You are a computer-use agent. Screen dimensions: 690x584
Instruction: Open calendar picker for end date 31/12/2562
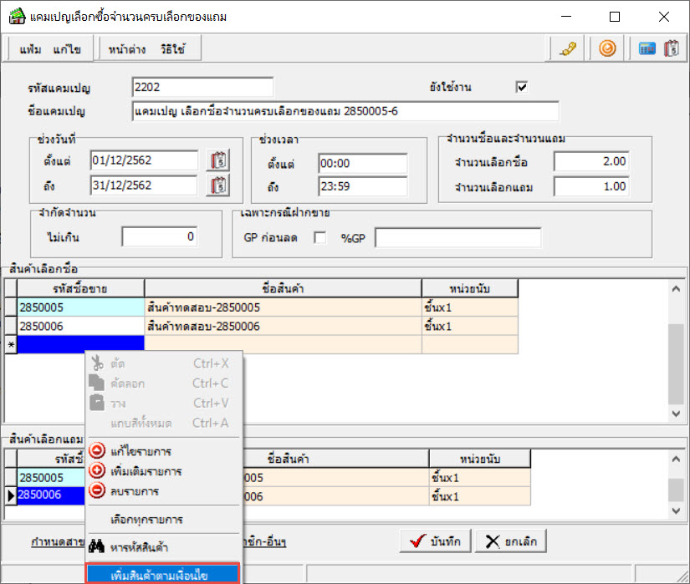pyautogui.click(x=217, y=185)
